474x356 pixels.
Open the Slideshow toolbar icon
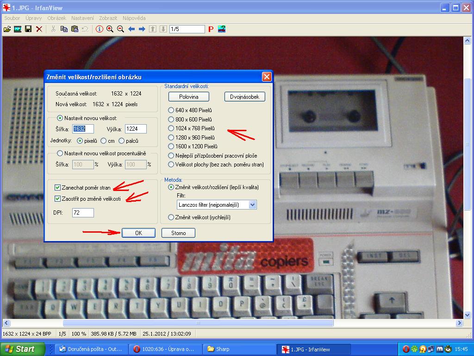(x=18, y=29)
